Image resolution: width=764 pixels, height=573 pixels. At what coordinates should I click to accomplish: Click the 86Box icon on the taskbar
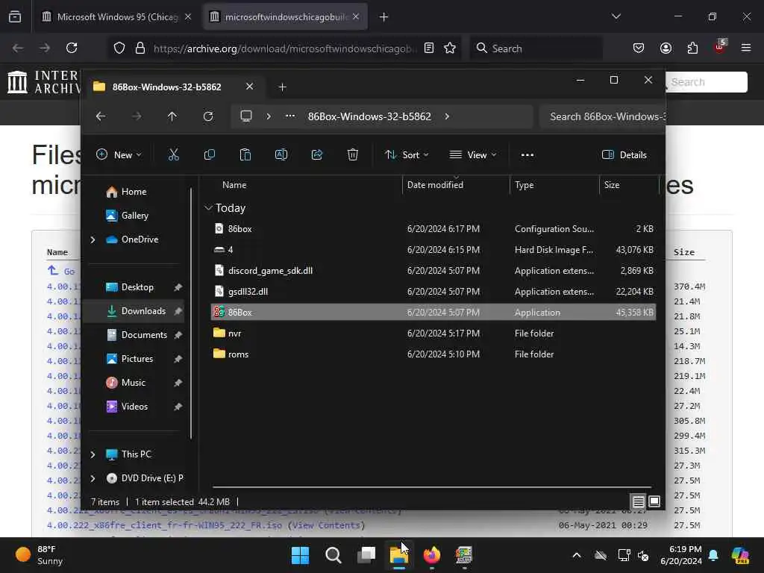tap(464, 555)
